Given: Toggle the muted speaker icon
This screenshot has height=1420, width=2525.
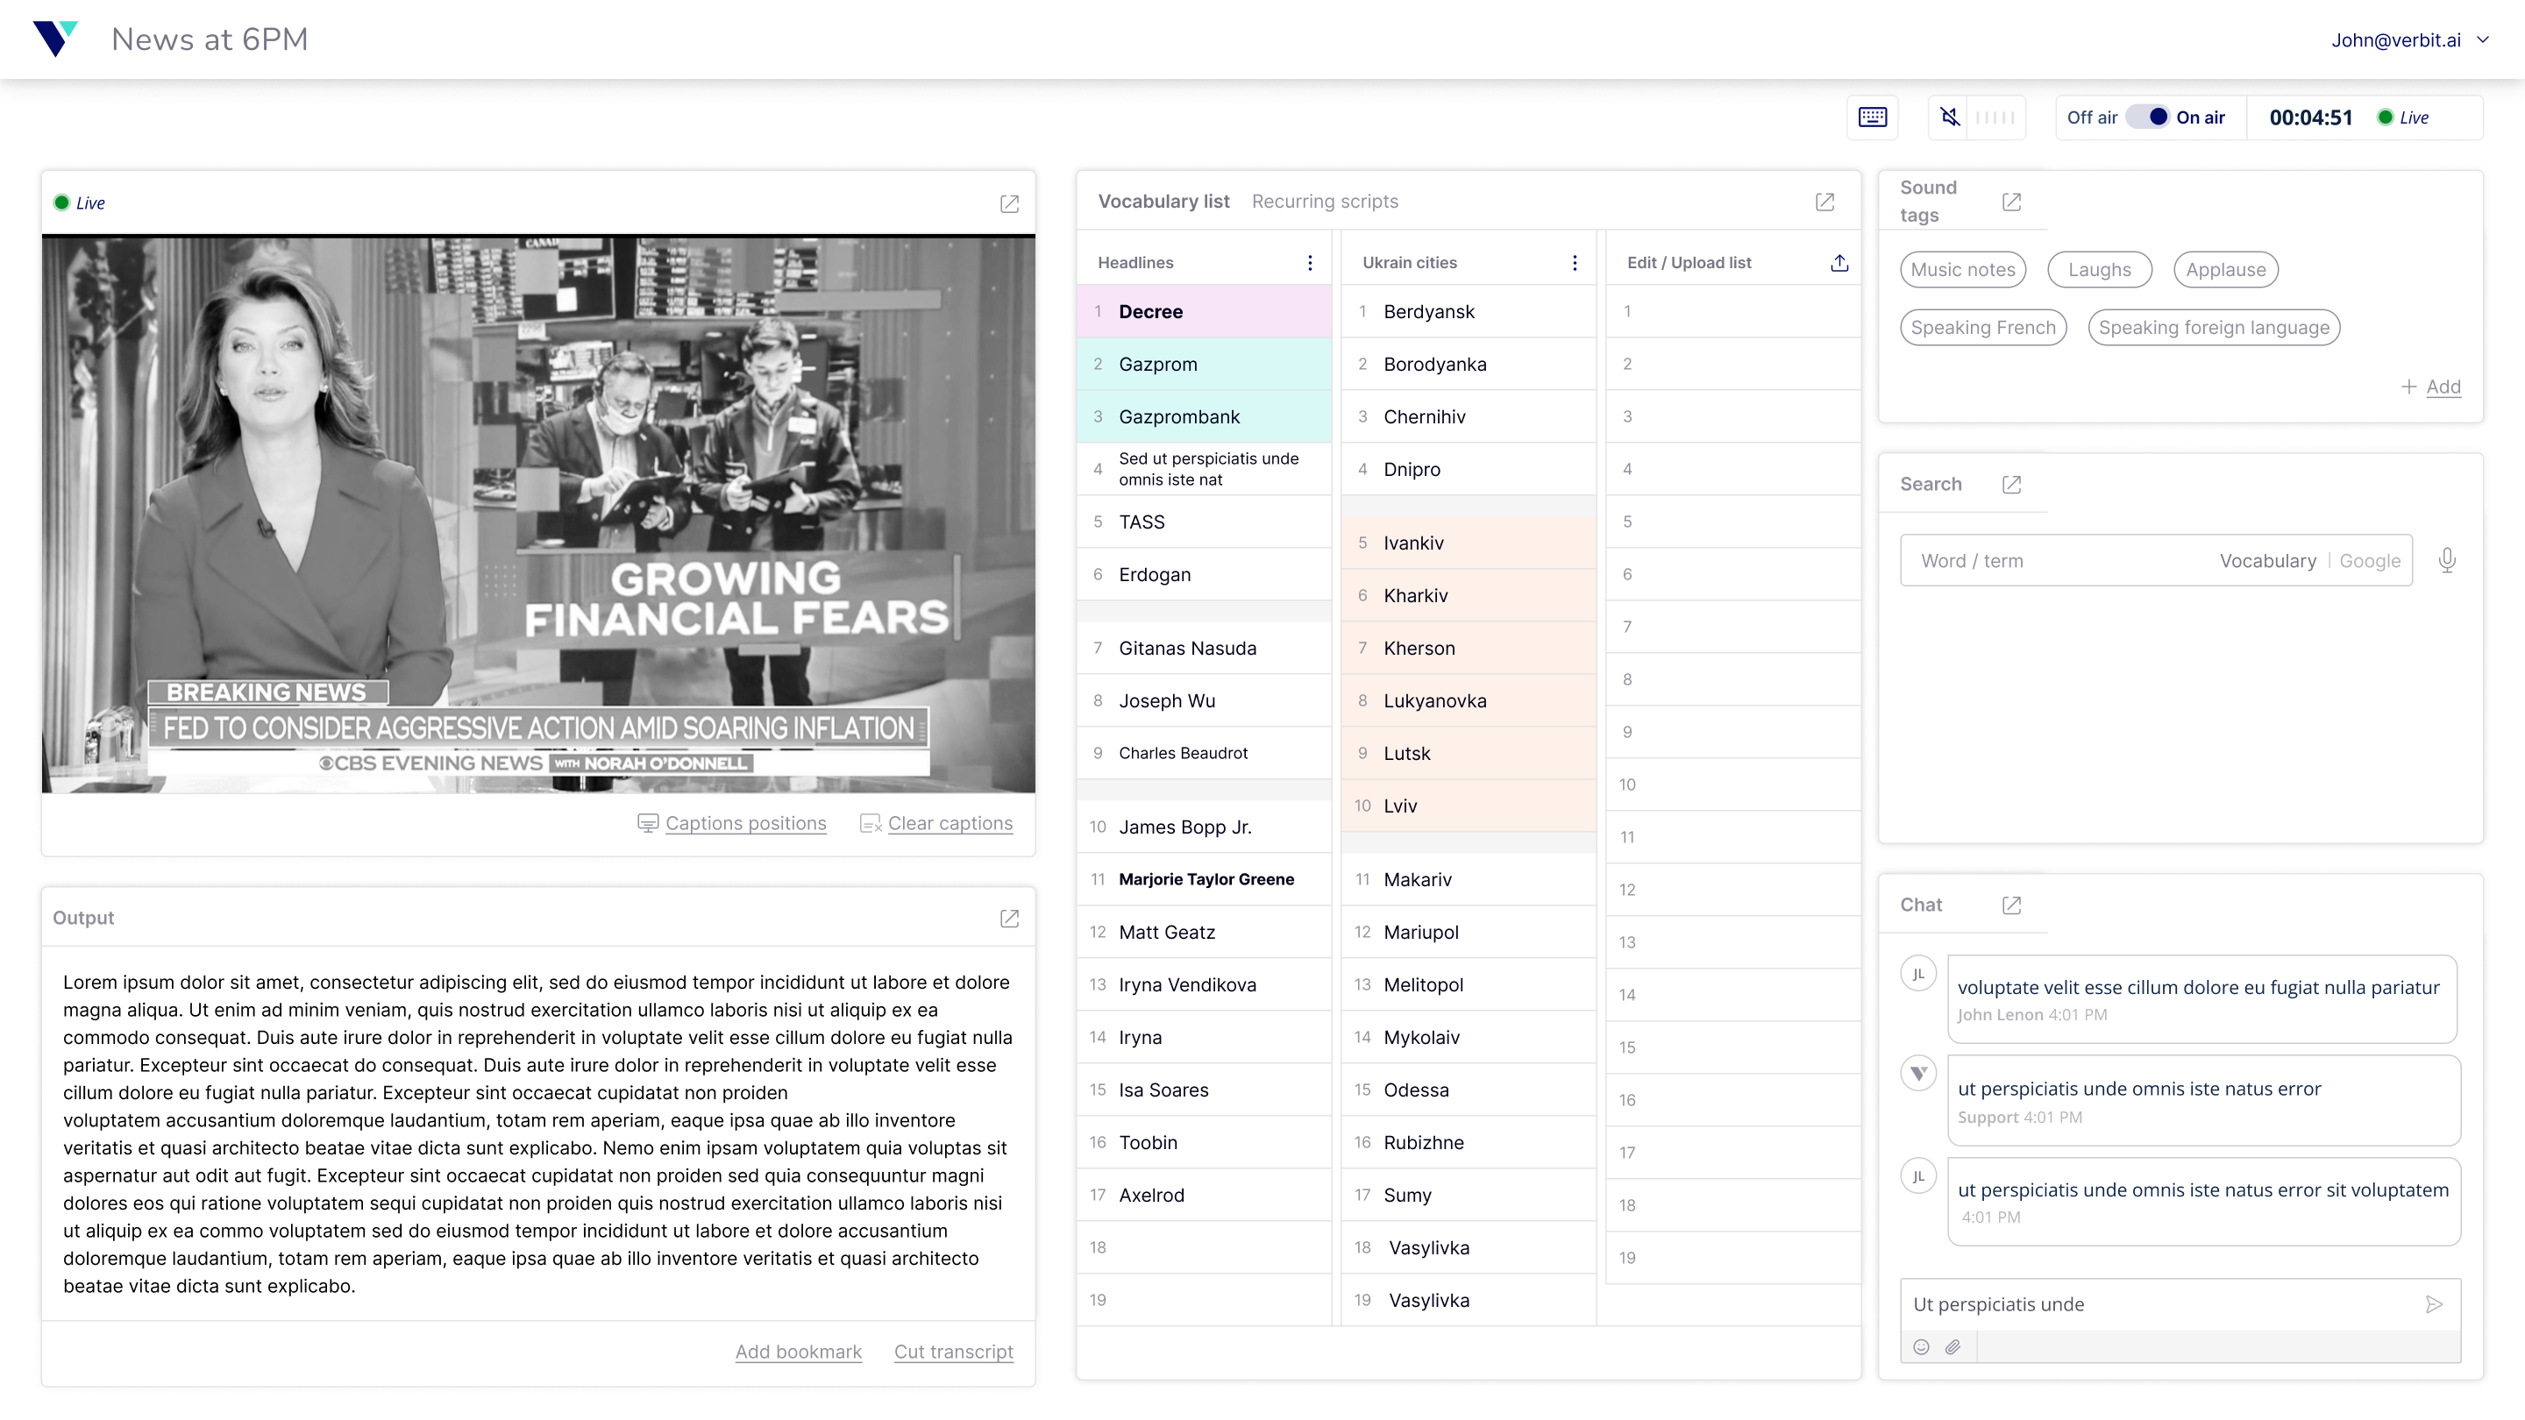Looking at the screenshot, I should pos(1951,117).
